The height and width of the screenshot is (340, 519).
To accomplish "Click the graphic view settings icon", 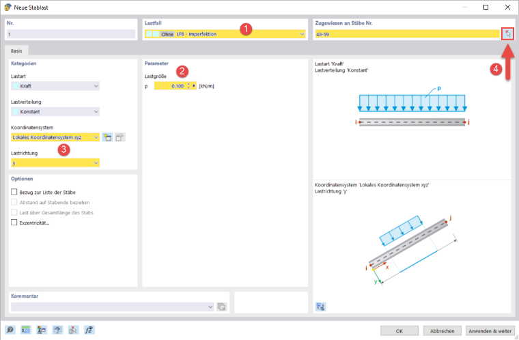I will (x=320, y=307).
